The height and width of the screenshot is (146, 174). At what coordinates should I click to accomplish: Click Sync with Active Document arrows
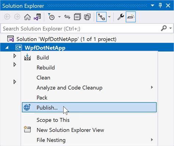click(x=67, y=17)
